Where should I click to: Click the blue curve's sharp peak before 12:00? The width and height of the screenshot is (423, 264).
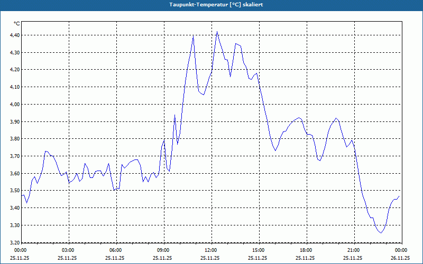(194, 36)
